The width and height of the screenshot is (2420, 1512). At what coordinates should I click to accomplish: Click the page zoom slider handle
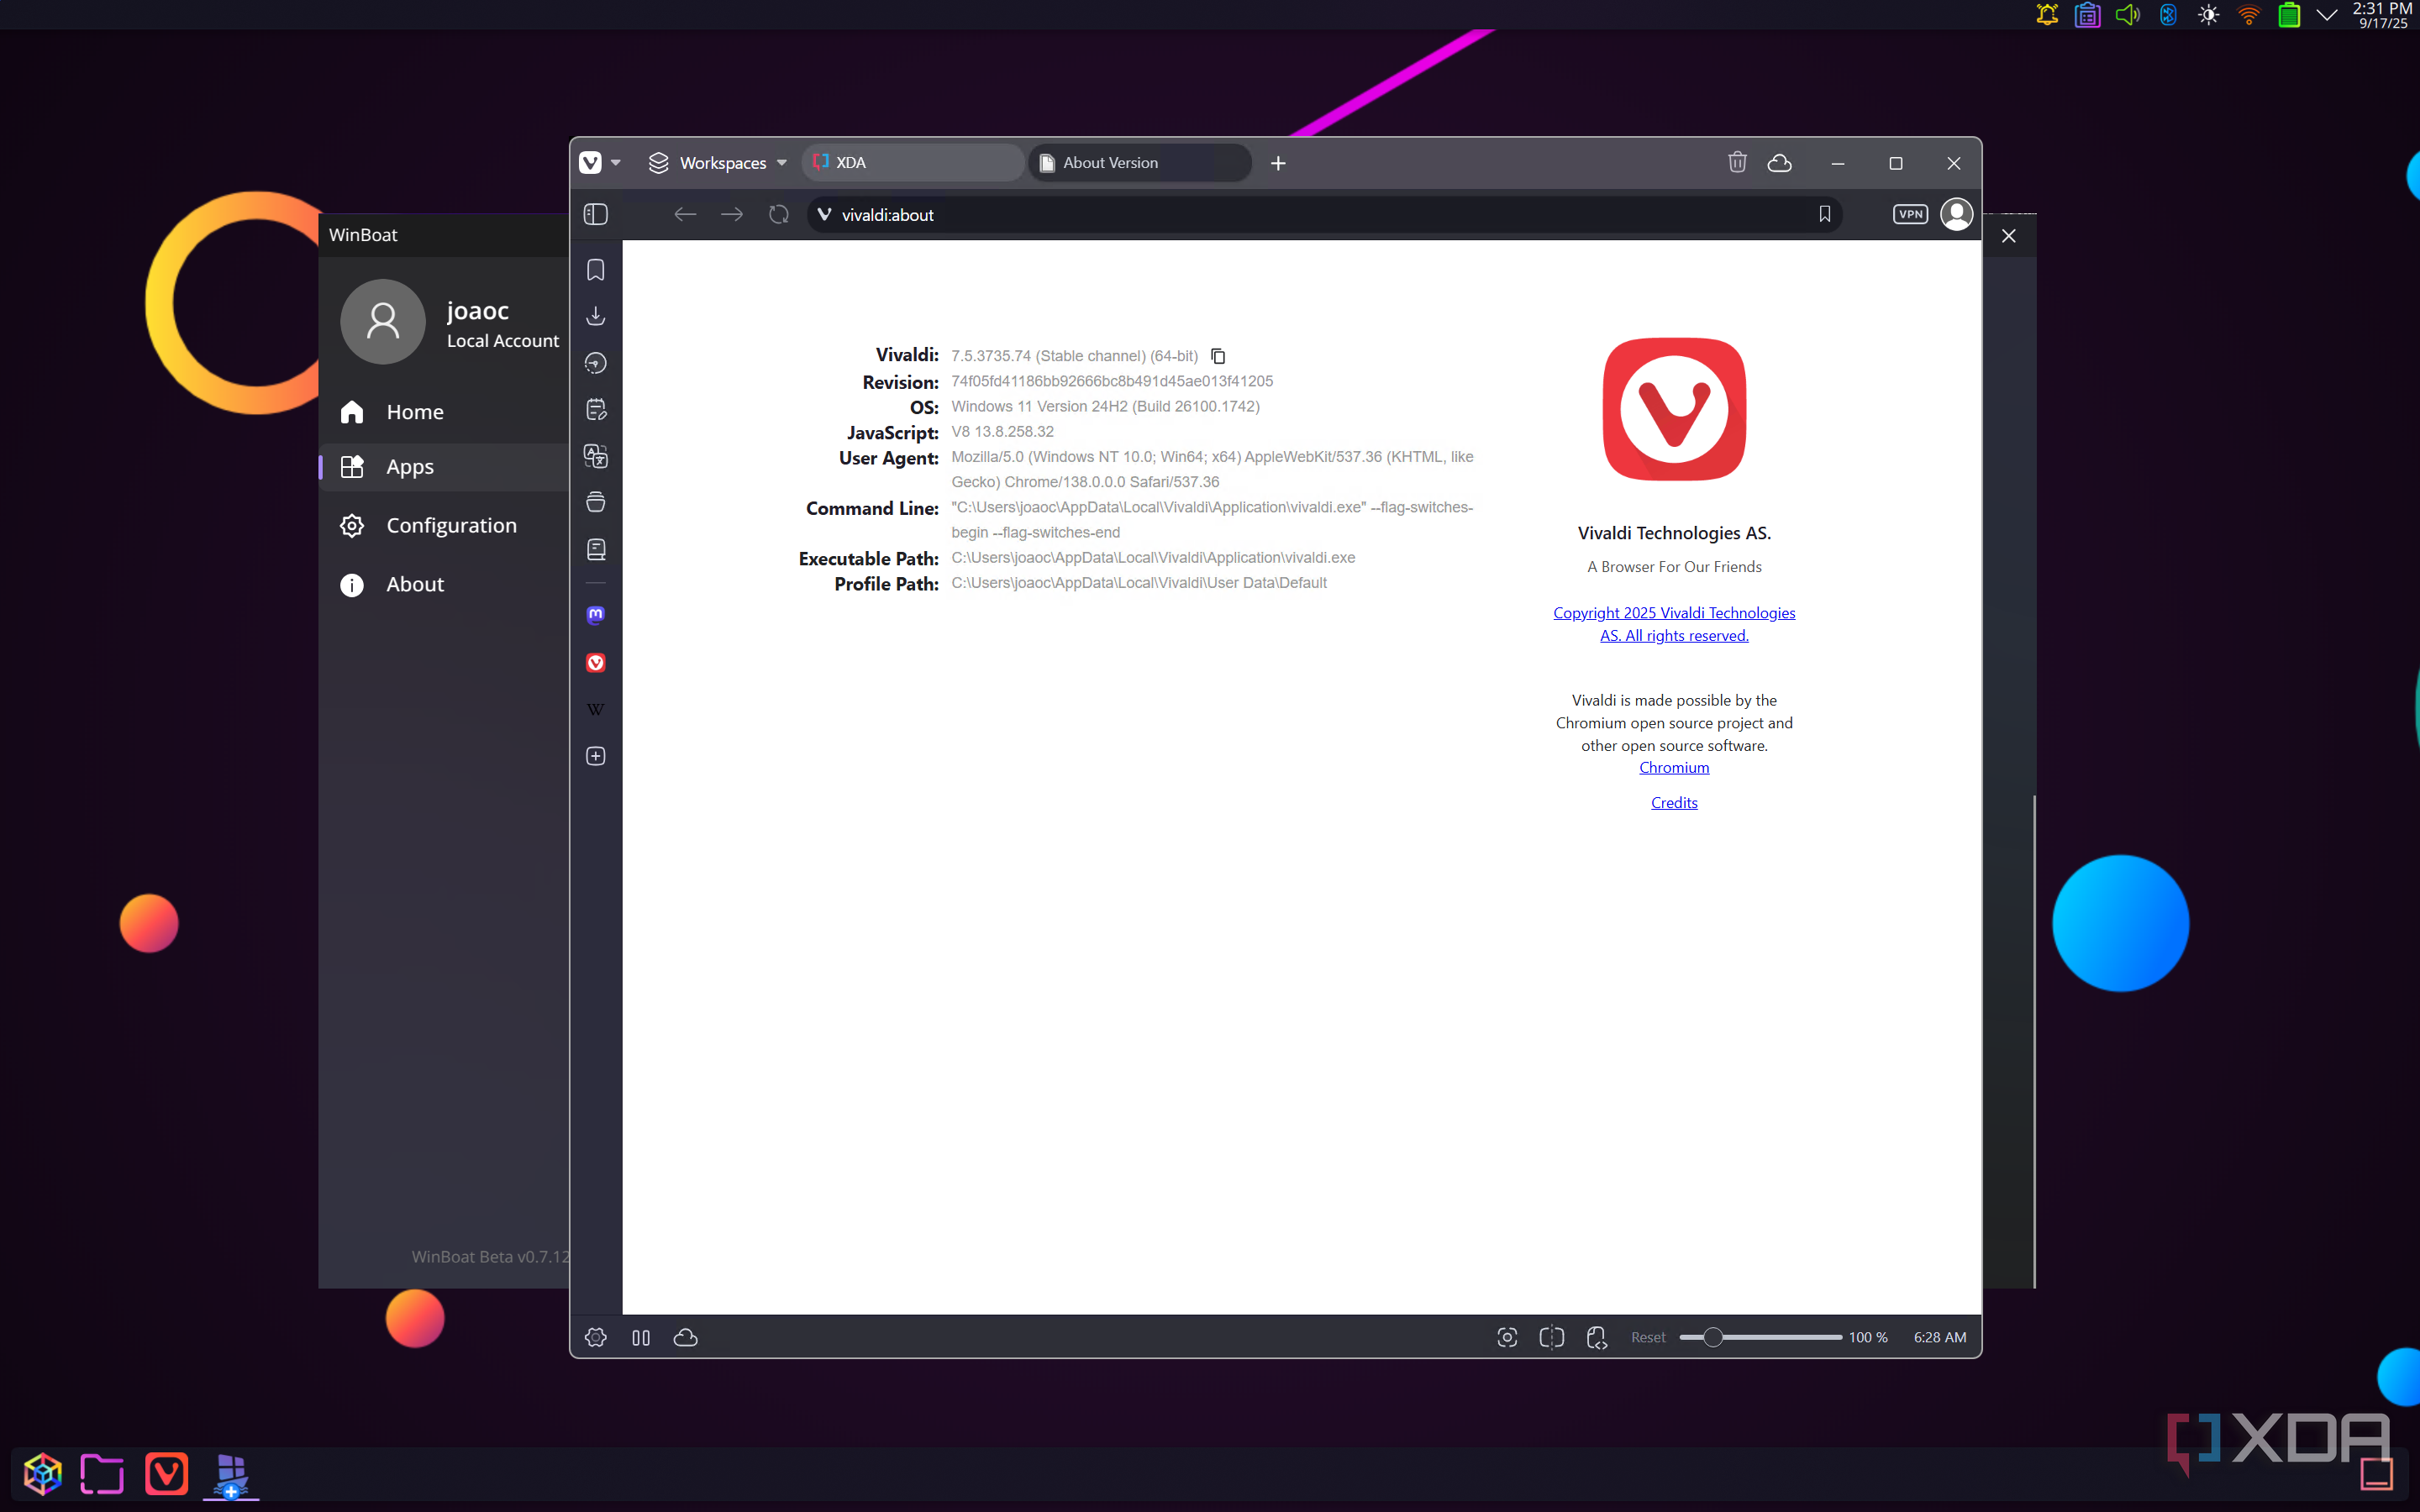point(1712,1337)
